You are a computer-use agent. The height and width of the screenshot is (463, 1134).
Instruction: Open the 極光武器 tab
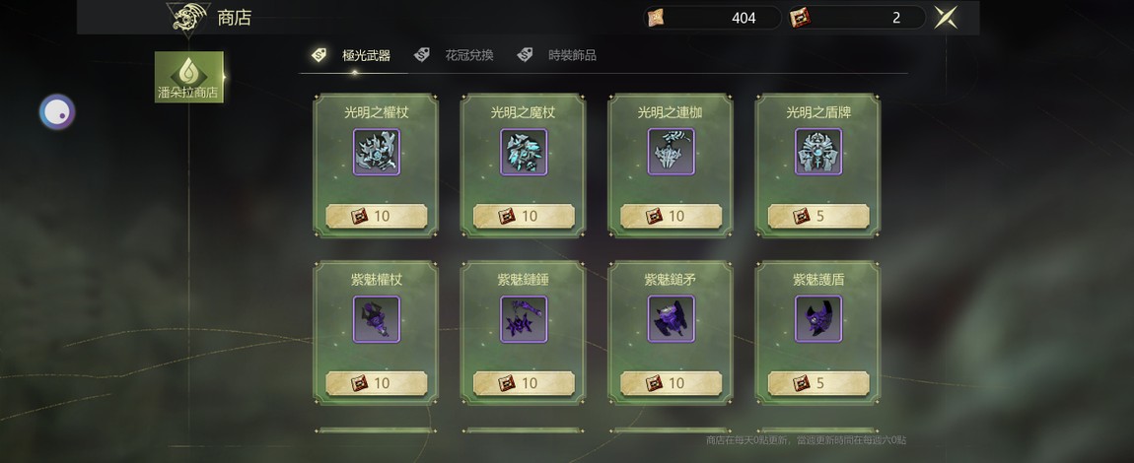coord(352,55)
